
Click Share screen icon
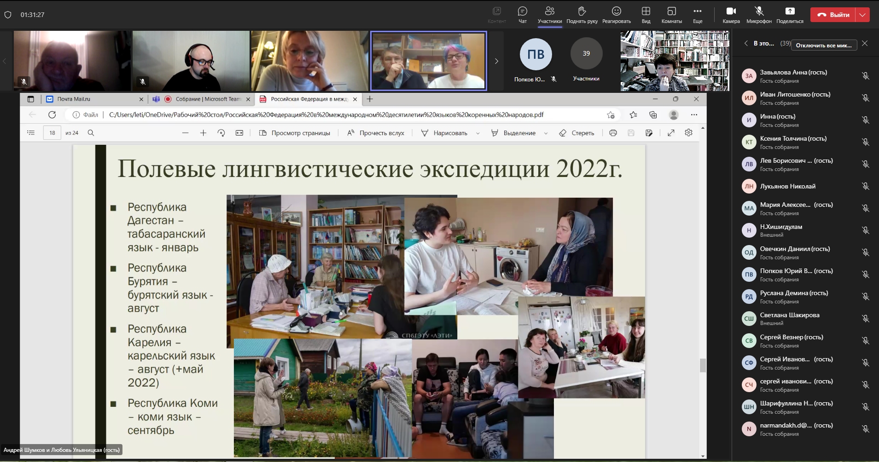(x=790, y=14)
